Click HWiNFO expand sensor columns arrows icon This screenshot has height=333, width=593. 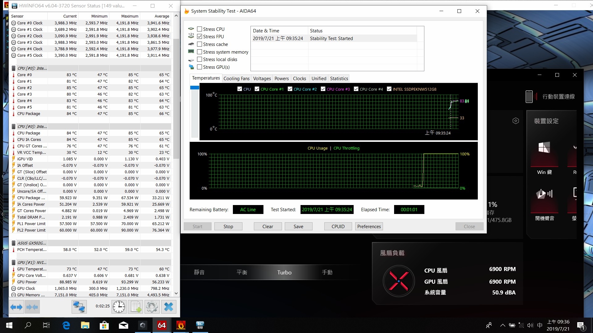click(16, 307)
